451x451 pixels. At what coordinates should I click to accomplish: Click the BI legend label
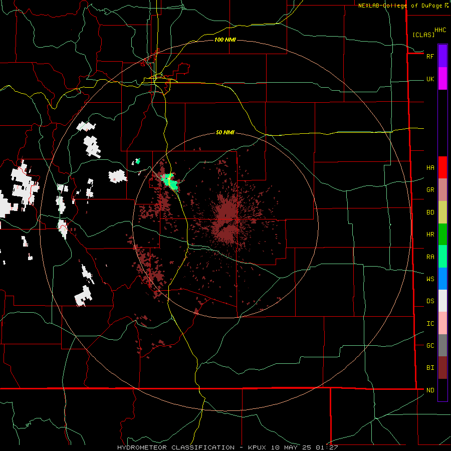click(430, 368)
